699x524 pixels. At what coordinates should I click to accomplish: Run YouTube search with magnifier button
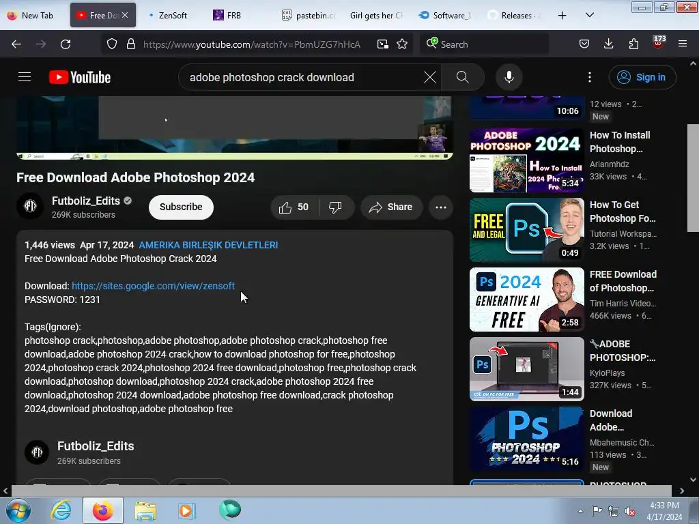[463, 77]
